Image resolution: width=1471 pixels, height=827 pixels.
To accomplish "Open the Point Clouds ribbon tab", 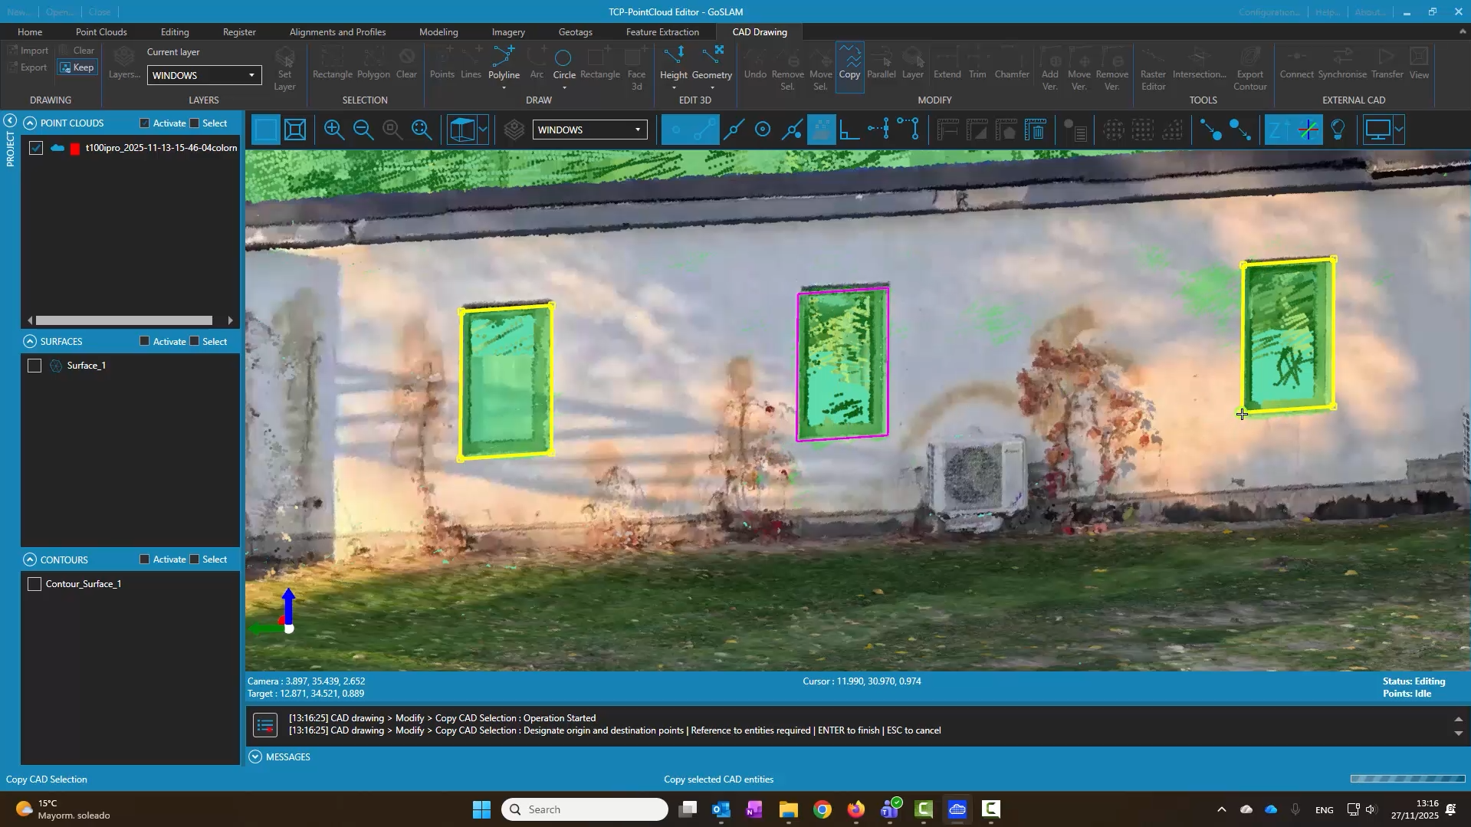I will (101, 32).
